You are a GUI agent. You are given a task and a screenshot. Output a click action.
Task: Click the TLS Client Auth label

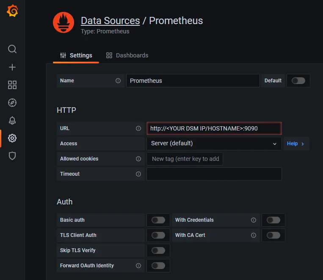click(78, 235)
